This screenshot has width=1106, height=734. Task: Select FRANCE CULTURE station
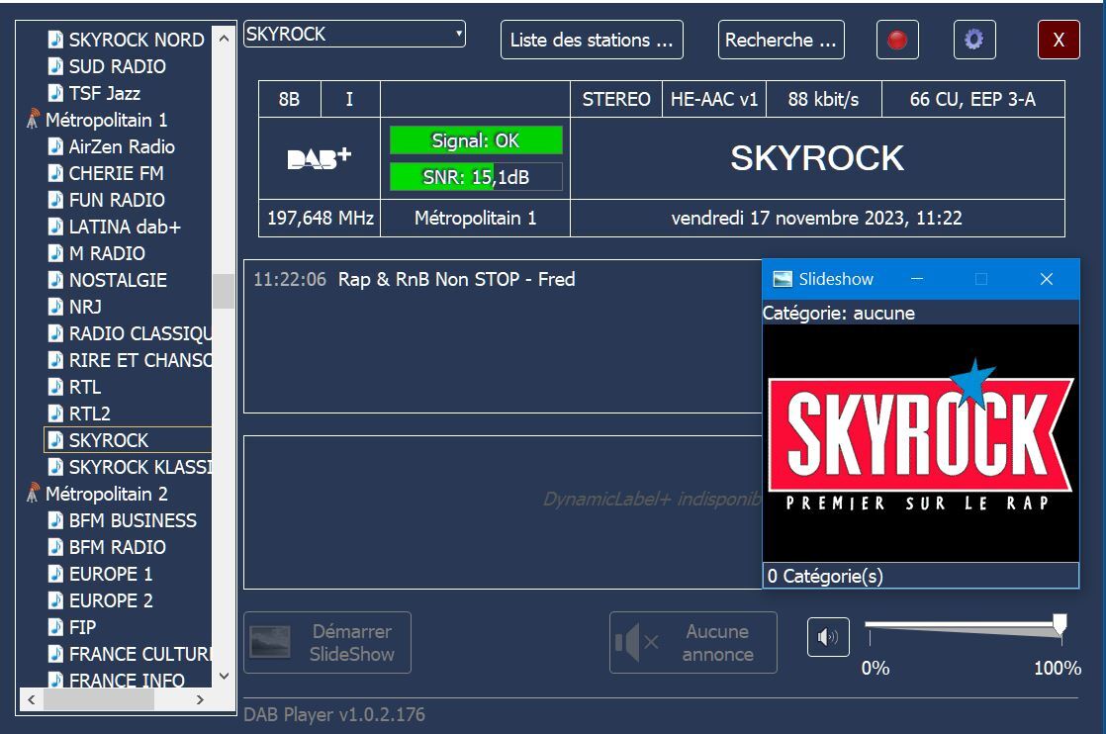(x=139, y=654)
